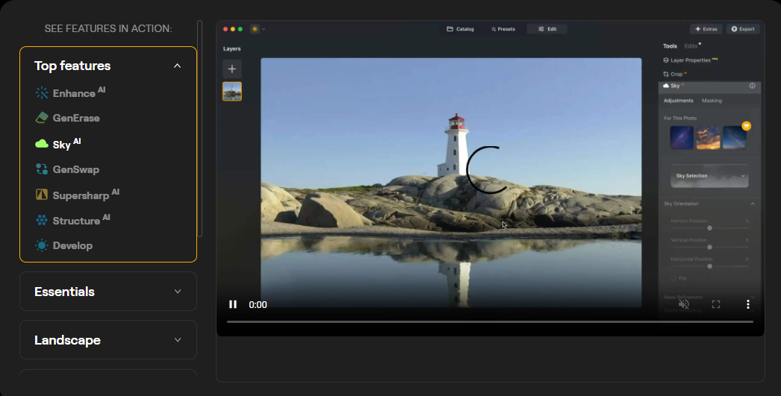Add a new layer with plus button
The height and width of the screenshot is (396, 781).
(x=232, y=69)
